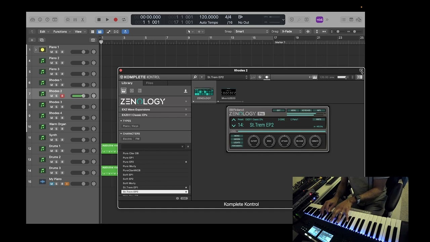The height and width of the screenshot is (242, 430).
Task: Select the Instruments keyboard icon in browser
Action: click(x=124, y=91)
